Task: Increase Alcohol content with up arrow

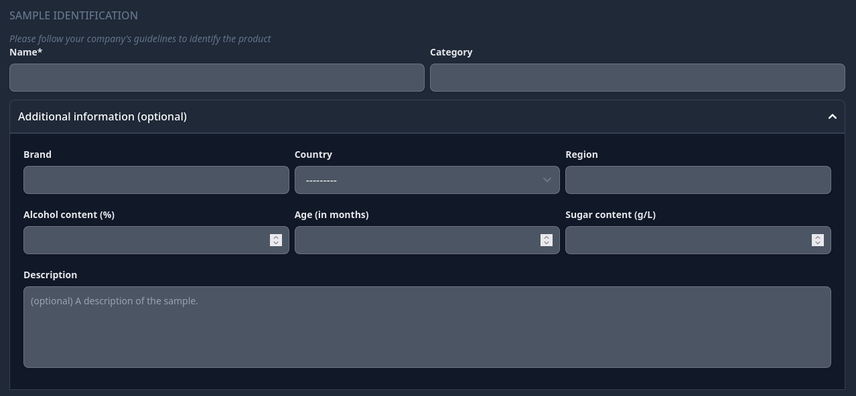Action: (276, 237)
